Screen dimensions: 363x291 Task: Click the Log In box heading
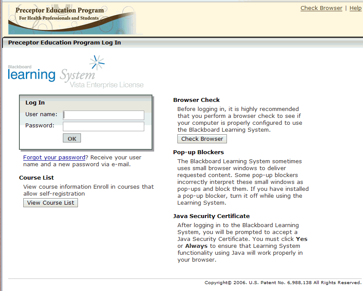(35, 103)
